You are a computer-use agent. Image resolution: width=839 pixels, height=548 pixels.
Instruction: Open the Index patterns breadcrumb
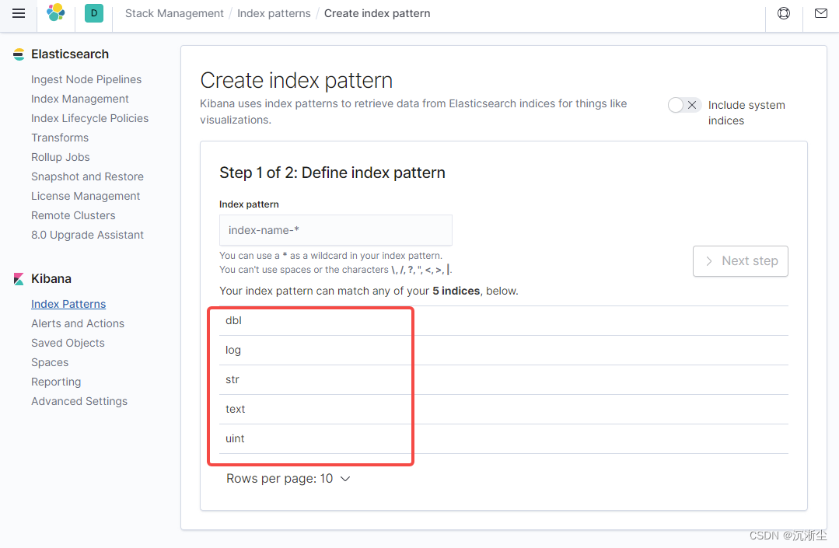[274, 12]
